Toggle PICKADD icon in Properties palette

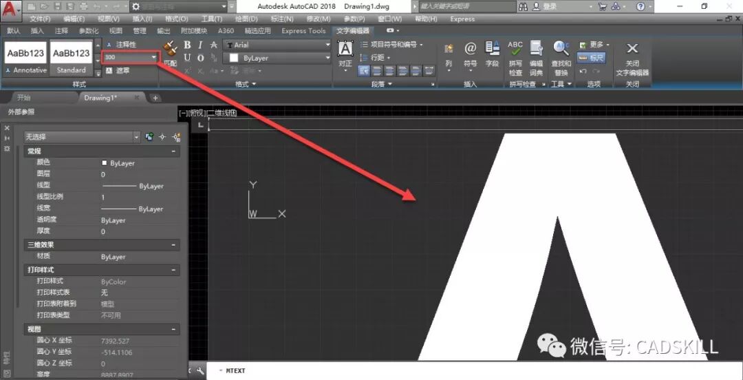[x=149, y=137]
